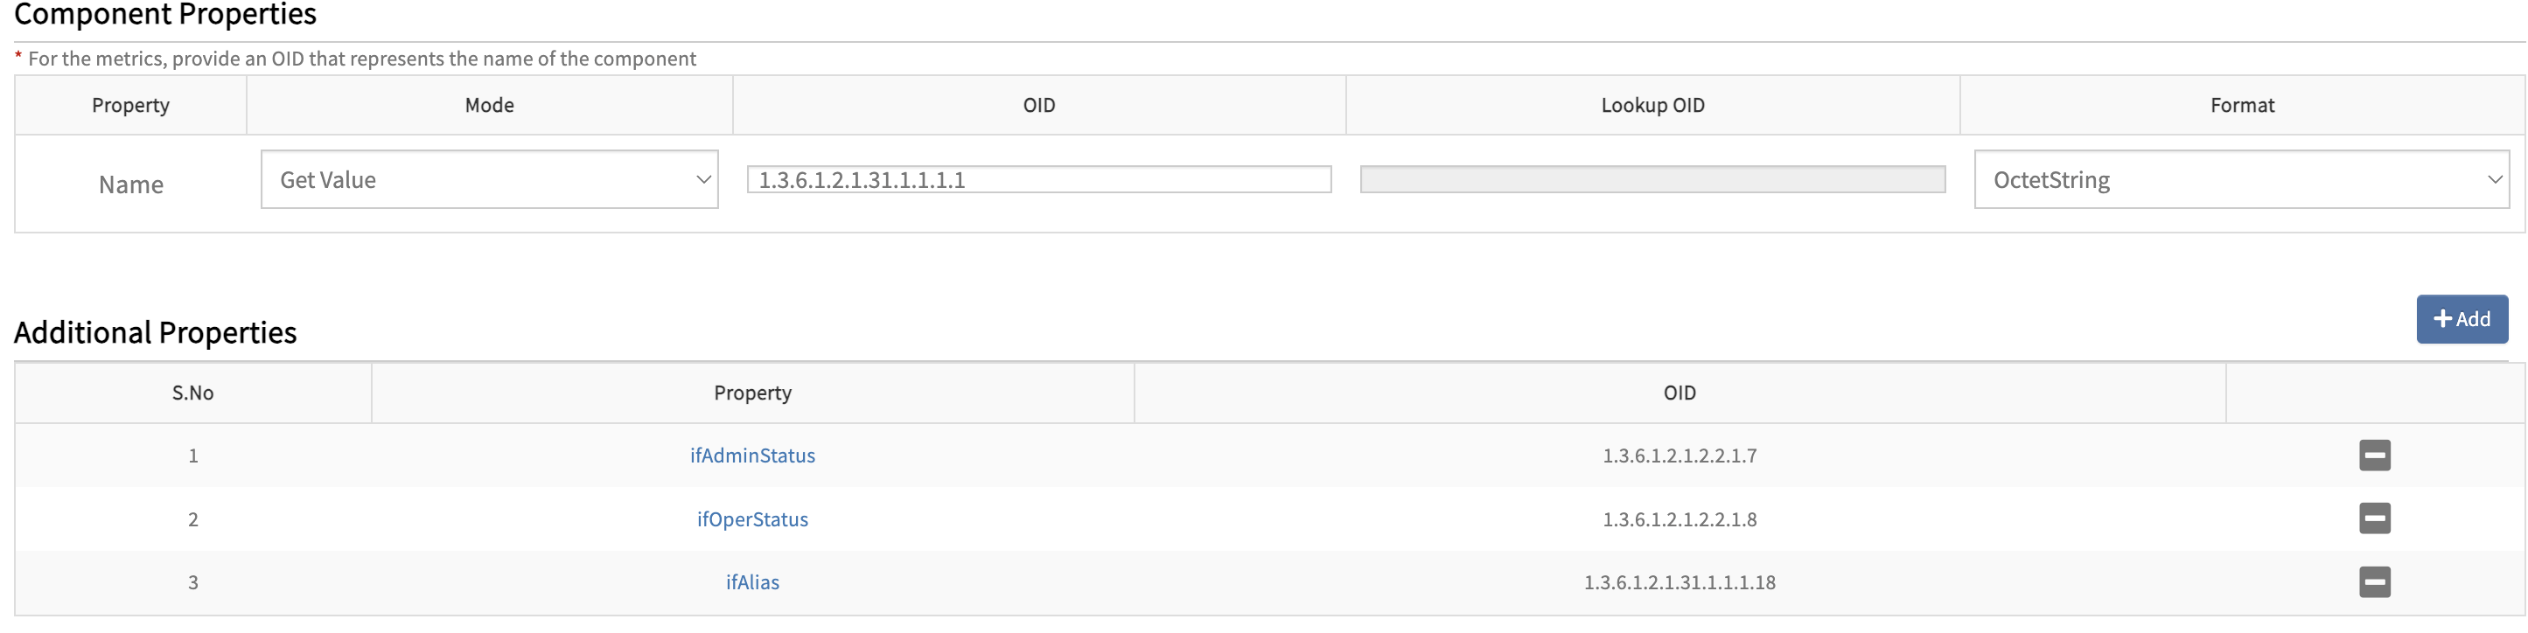2528x633 pixels.
Task: Open the ifAlias property link
Action: pyautogui.click(x=751, y=582)
